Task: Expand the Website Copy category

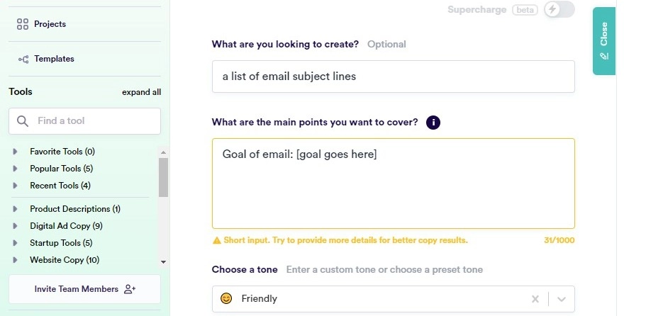Action: point(15,260)
